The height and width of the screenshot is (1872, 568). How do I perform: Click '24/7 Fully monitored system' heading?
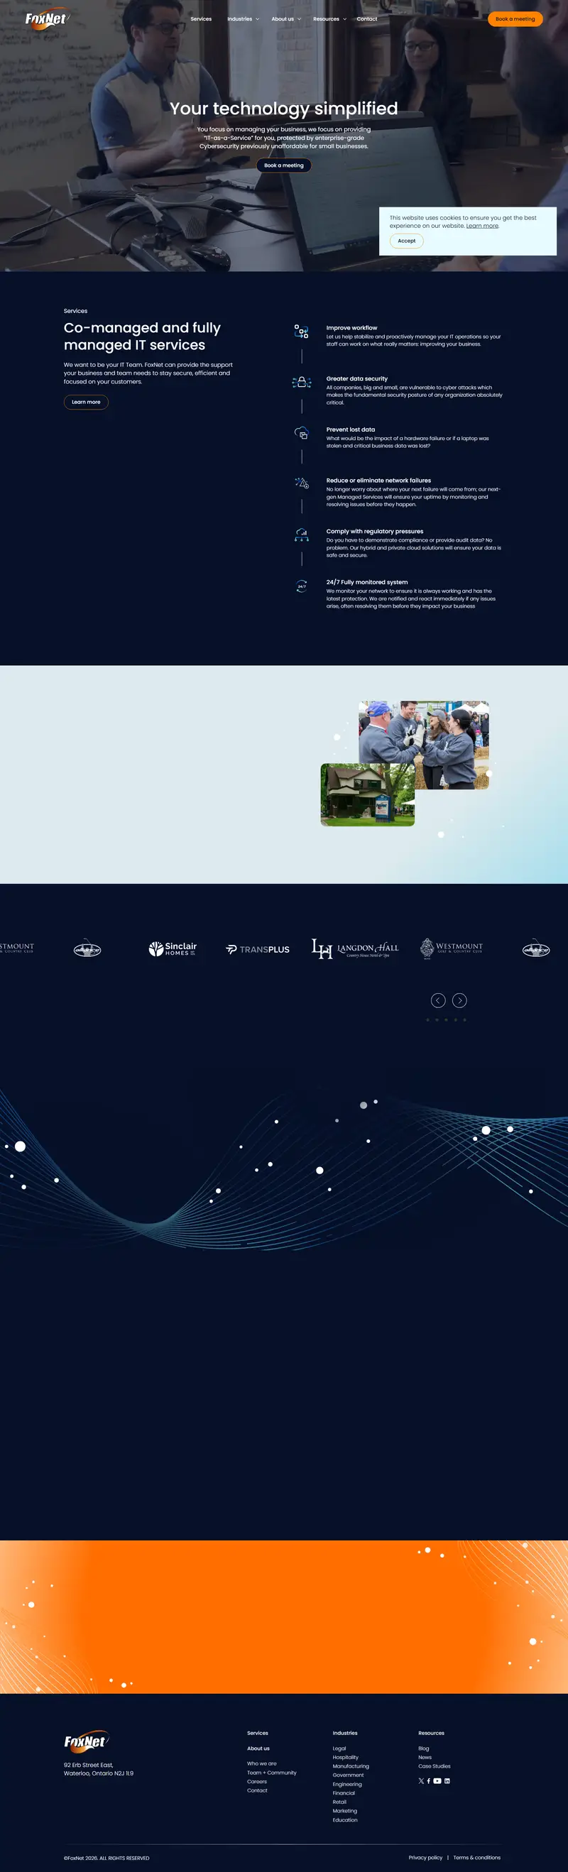pyautogui.click(x=367, y=582)
